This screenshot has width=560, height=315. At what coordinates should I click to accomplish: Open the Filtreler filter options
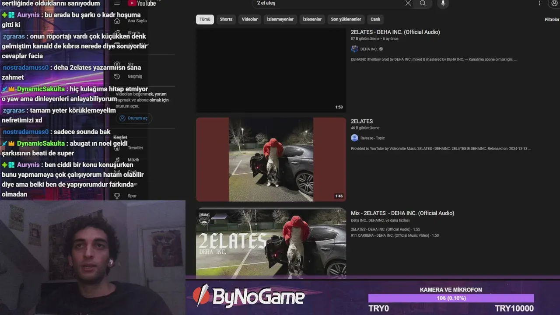tap(552, 20)
